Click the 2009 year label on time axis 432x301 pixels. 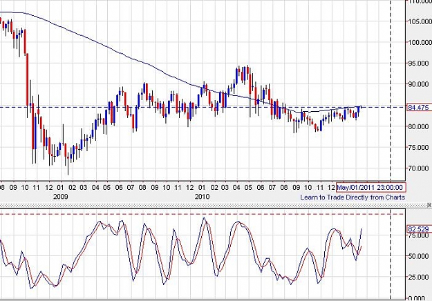tap(61, 197)
